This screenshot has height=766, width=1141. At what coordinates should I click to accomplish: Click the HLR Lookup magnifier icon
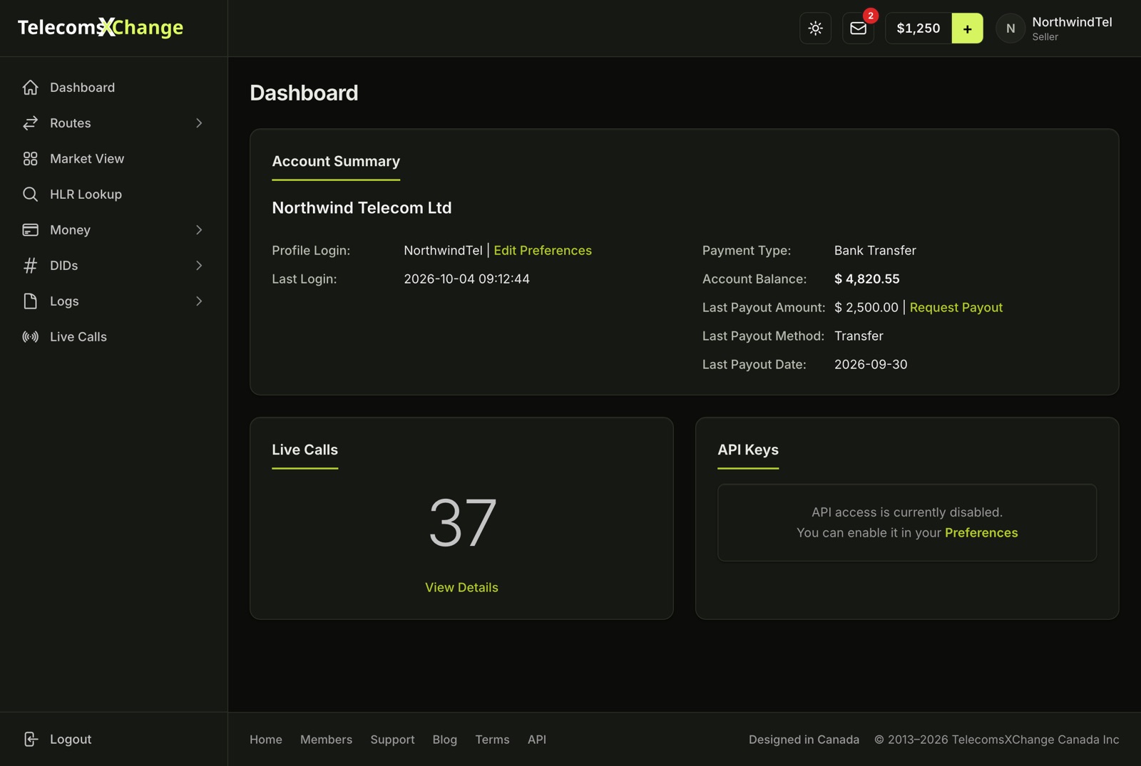30,195
